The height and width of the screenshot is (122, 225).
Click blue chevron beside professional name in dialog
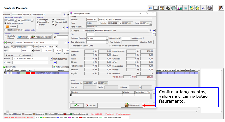click(x=153, y=31)
